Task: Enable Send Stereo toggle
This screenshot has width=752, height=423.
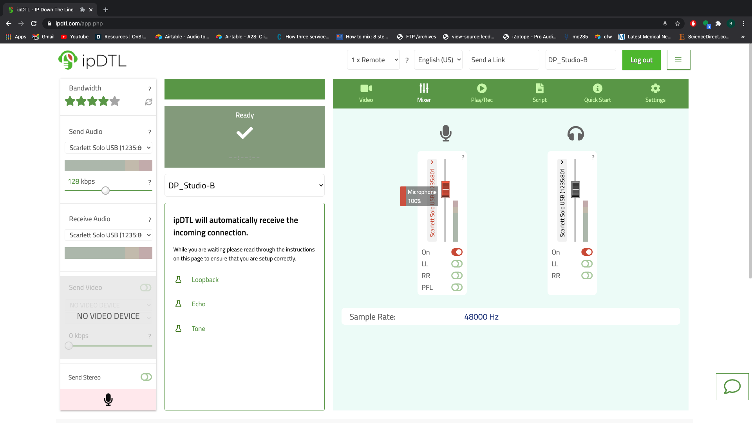Action: pyautogui.click(x=146, y=376)
